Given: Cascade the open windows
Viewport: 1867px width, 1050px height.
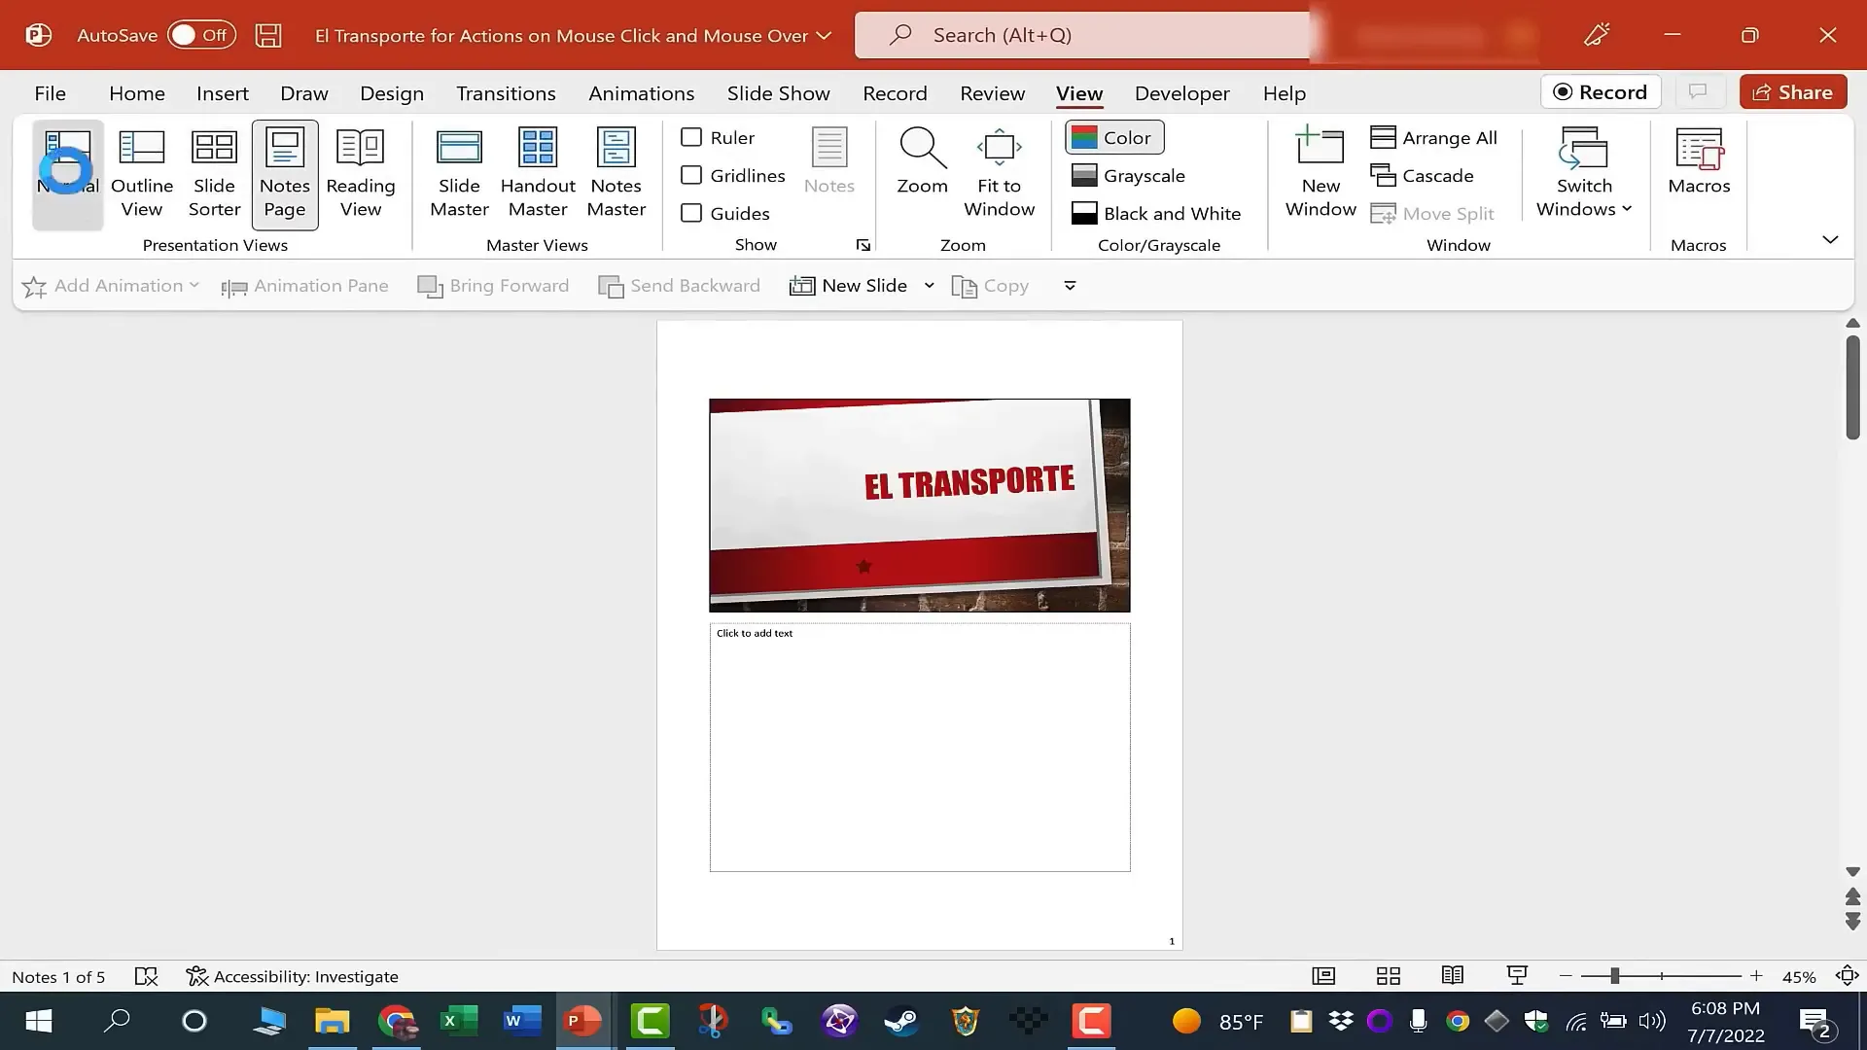Looking at the screenshot, I should [1422, 175].
